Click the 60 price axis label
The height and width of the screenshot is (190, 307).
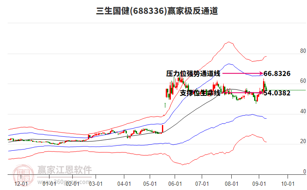(303, 81)
